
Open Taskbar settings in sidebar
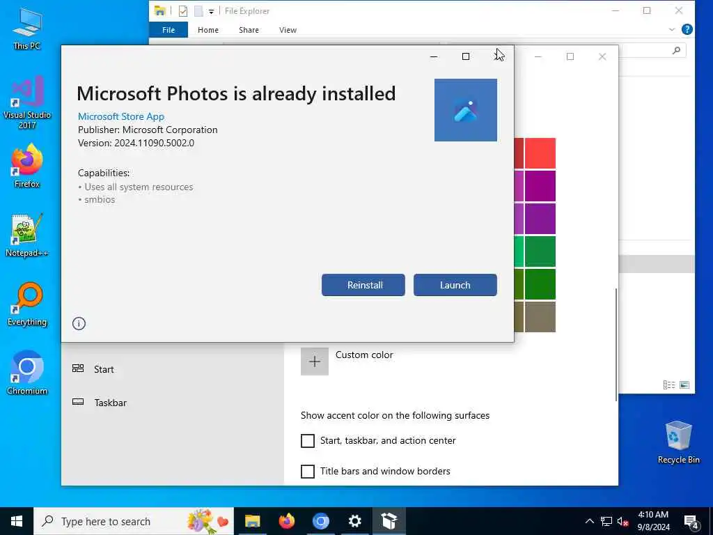pyautogui.click(x=110, y=403)
